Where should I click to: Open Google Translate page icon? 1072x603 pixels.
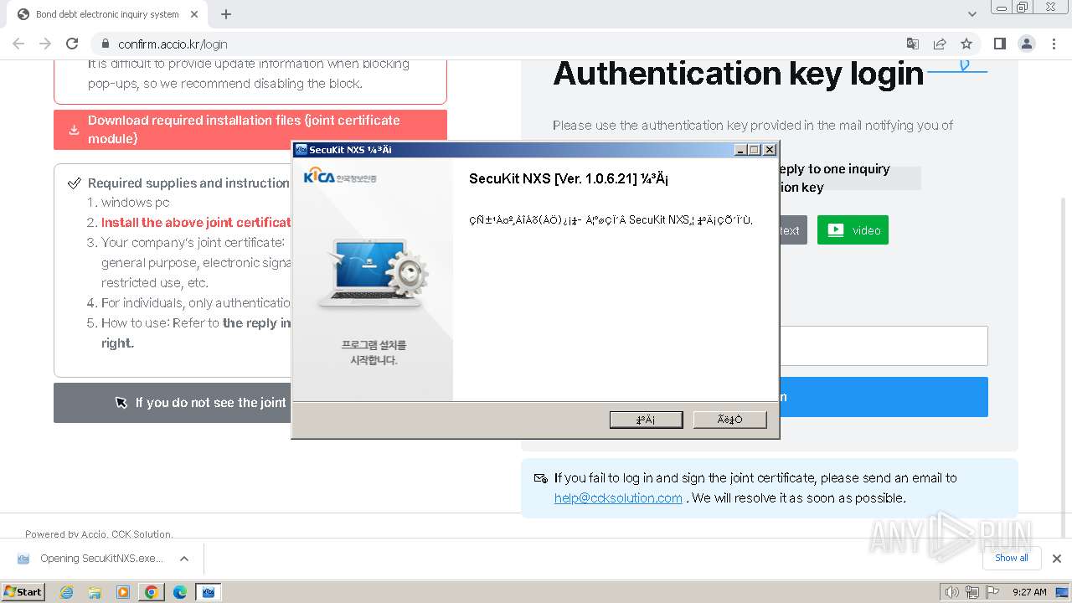pyautogui.click(x=913, y=44)
